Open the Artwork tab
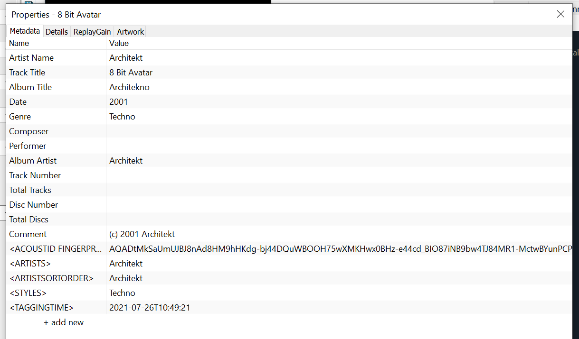The image size is (579, 339). click(130, 32)
